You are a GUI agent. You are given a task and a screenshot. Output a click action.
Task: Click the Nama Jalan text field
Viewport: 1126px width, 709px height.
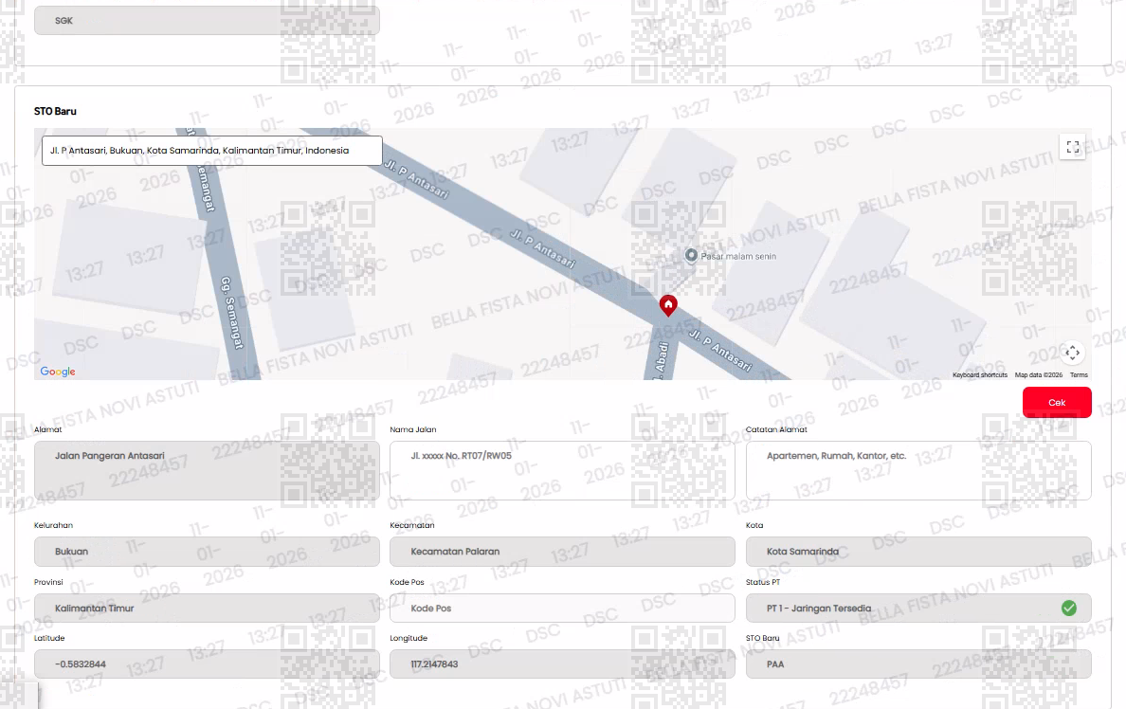[x=562, y=470]
